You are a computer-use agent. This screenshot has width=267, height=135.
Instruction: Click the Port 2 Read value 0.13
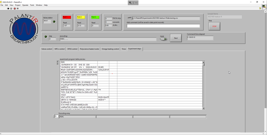tap(81, 26)
